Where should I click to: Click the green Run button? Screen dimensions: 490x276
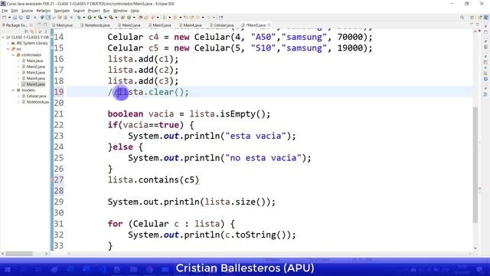tap(90, 18)
